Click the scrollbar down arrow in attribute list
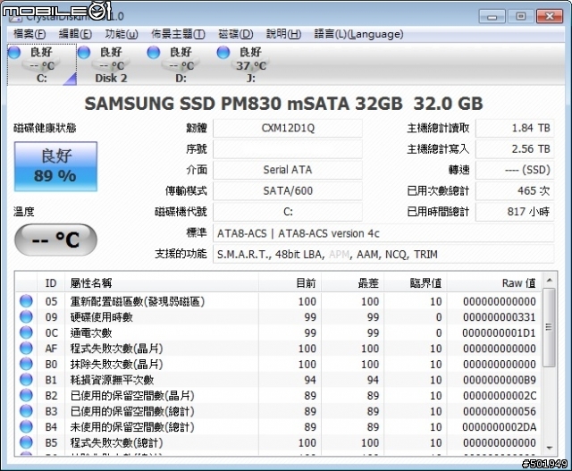The height and width of the screenshot is (471, 572). tap(549, 448)
